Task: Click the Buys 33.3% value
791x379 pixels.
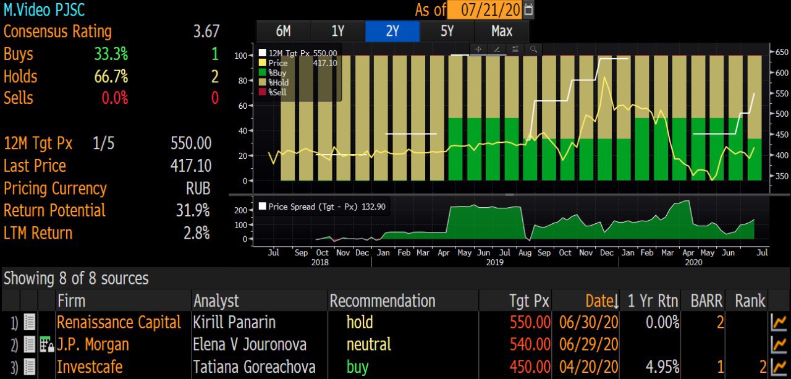Action: point(111,54)
